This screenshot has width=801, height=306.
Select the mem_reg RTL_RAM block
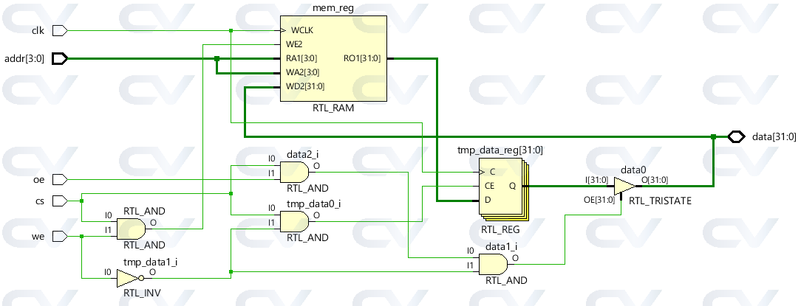(333, 58)
